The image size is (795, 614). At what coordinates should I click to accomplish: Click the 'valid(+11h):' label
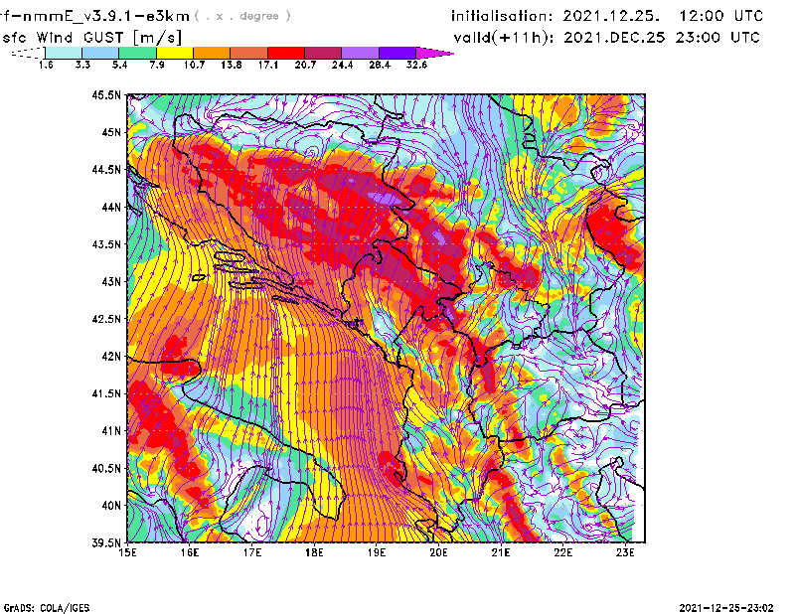click(x=504, y=38)
